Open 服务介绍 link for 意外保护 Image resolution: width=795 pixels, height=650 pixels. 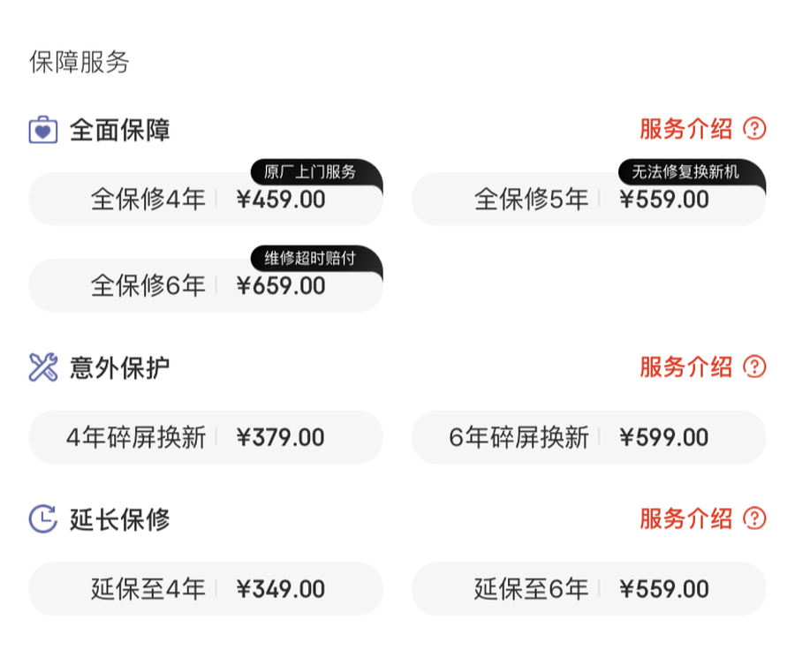point(686,367)
